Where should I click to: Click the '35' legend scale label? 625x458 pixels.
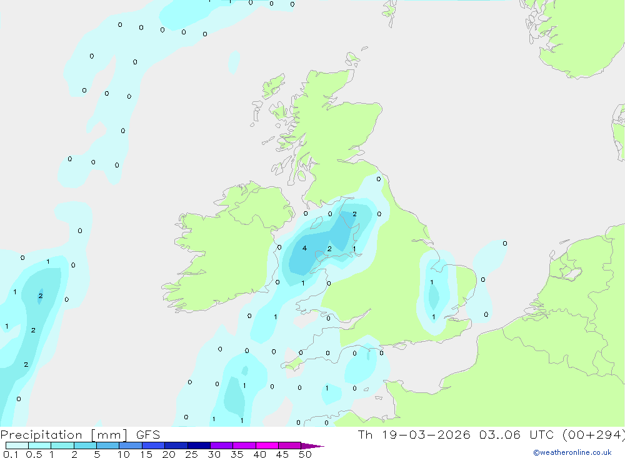pyautogui.click(x=237, y=454)
